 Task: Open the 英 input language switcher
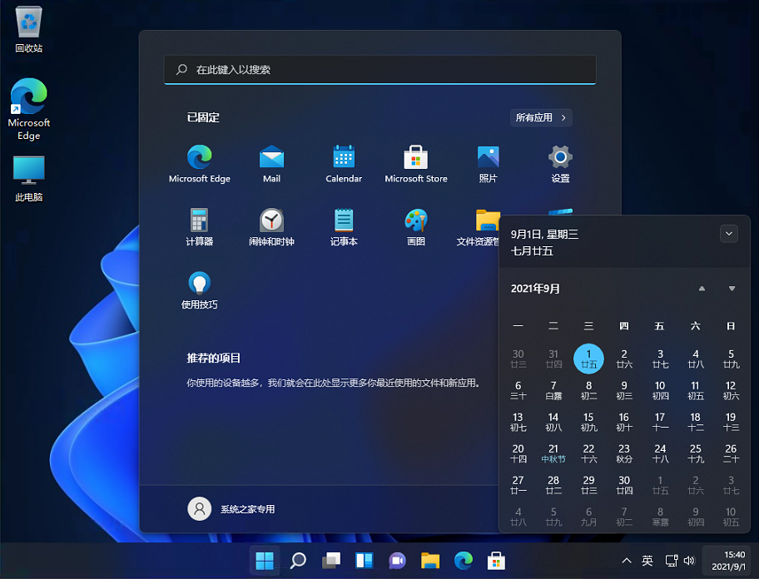pos(647,561)
